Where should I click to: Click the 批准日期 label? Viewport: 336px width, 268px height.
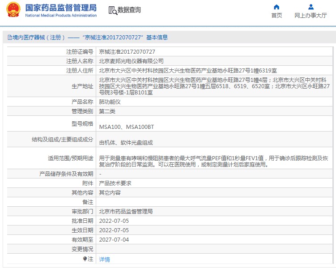click(82, 221)
